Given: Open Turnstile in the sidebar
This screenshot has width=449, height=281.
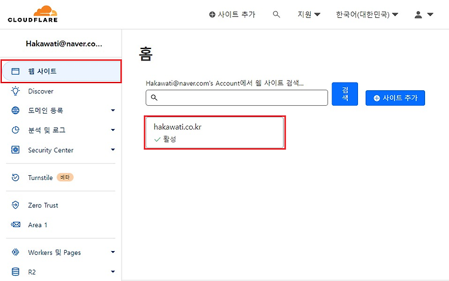Looking at the screenshot, I should pyautogui.click(x=40, y=178).
